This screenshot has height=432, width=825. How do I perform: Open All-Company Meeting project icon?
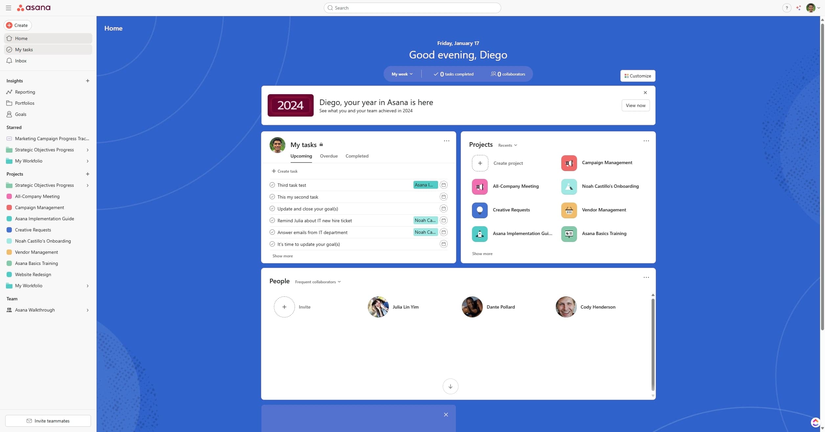tap(479, 187)
